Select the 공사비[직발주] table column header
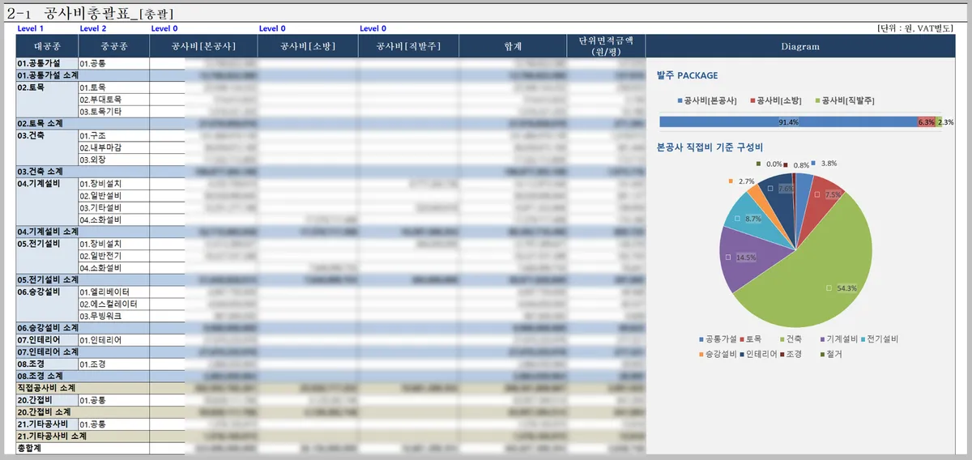The width and height of the screenshot is (972, 460). point(408,46)
